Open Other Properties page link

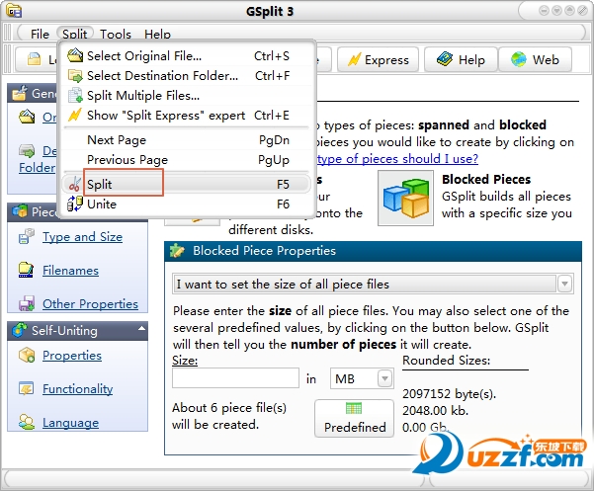90,303
